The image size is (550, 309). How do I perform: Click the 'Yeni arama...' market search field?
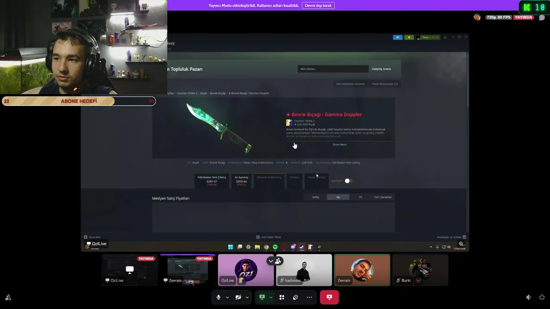[333, 69]
